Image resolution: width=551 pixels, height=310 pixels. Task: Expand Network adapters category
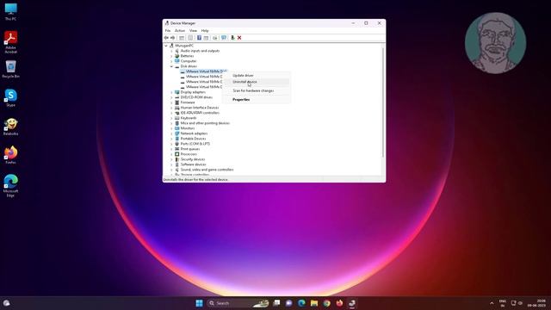(x=171, y=133)
